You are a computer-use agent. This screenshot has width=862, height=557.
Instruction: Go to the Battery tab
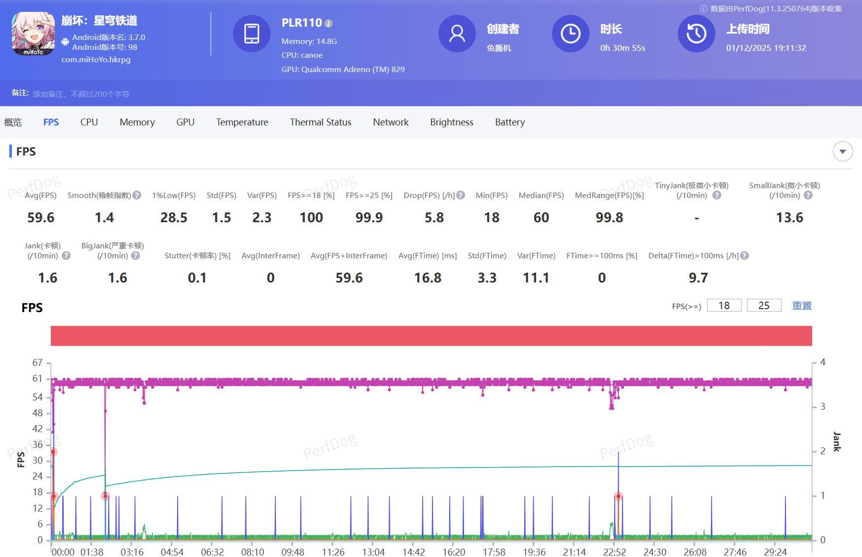(x=509, y=122)
